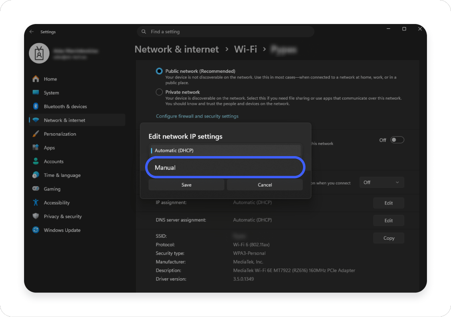This screenshot has height=317, width=451.
Task: Click Edit next to IP assignment
Action: pyautogui.click(x=388, y=203)
